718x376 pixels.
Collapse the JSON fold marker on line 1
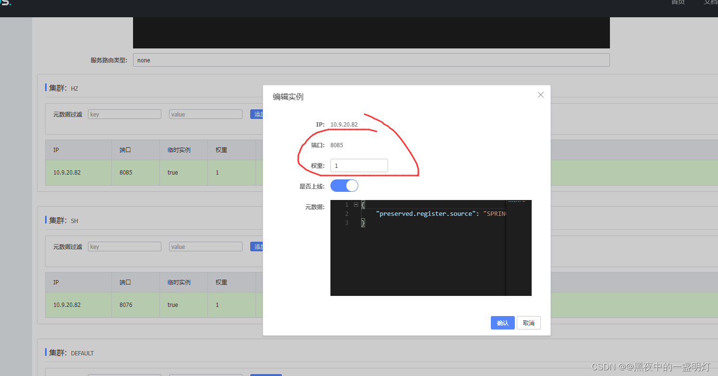click(x=356, y=204)
